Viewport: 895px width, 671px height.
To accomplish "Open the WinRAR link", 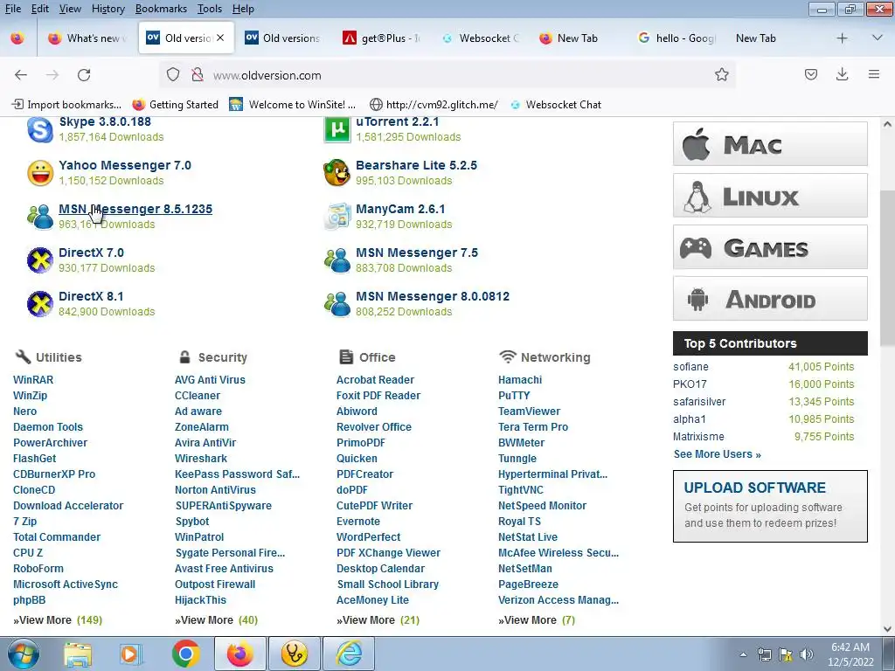I will pos(33,380).
